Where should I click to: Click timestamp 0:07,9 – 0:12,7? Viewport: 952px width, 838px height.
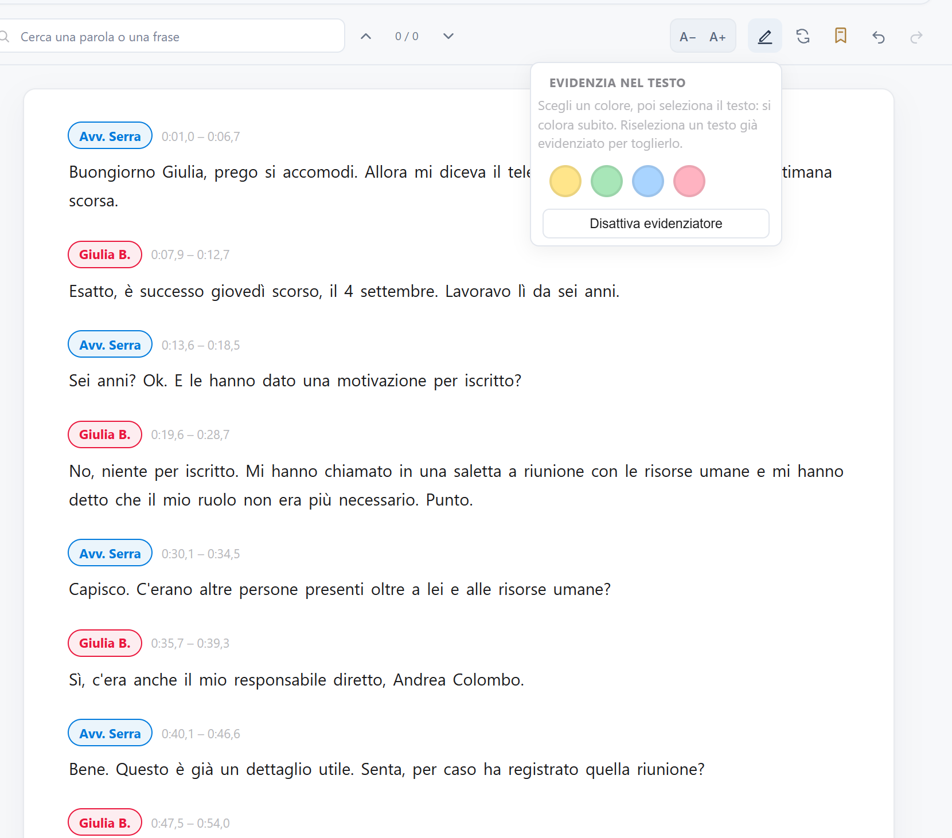click(x=190, y=254)
